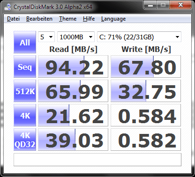195x177 pixels.
Task: Click the Read [MB/s] column header
Action: [x=73, y=50]
